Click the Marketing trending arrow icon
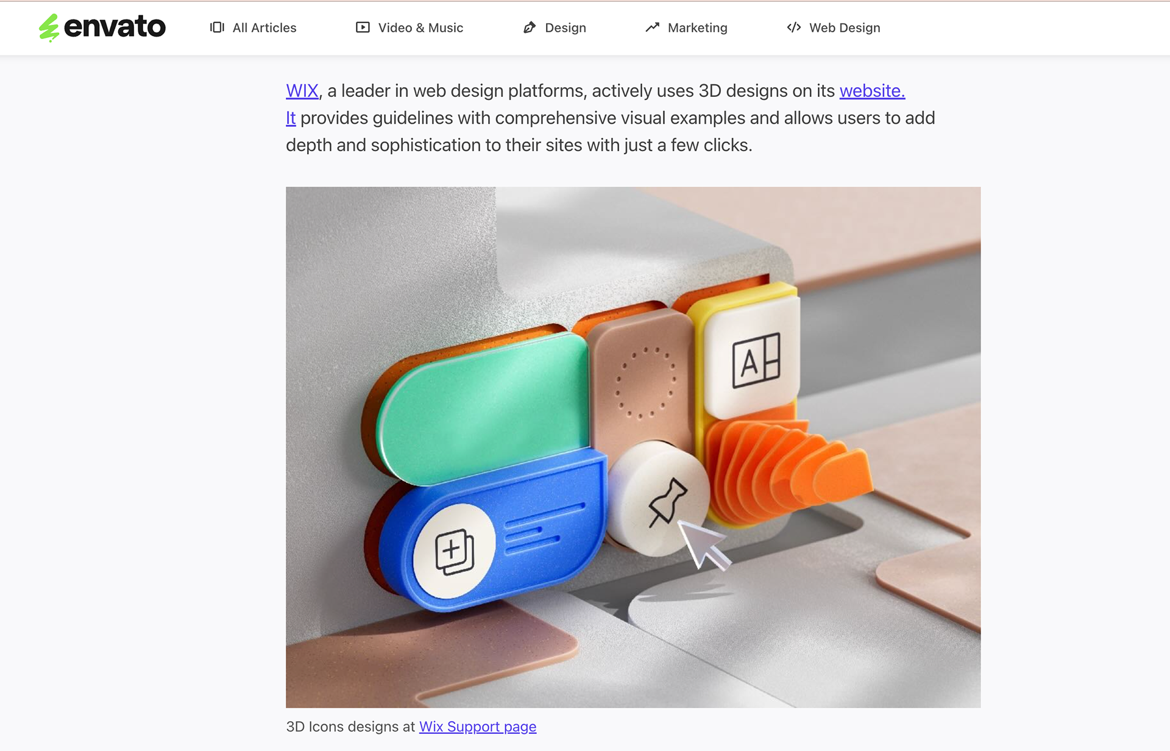 pos(653,27)
